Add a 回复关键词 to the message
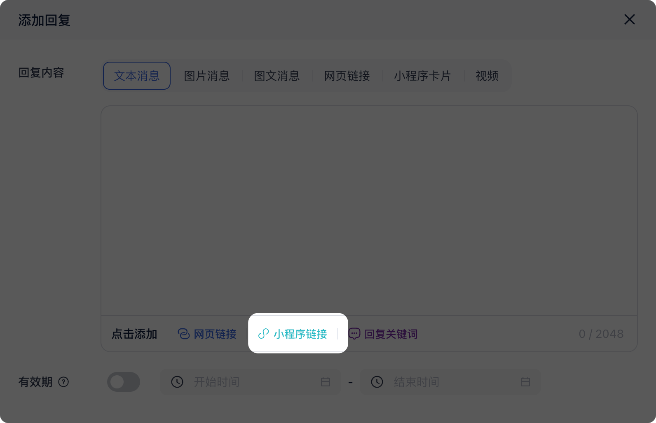 click(x=383, y=334)
